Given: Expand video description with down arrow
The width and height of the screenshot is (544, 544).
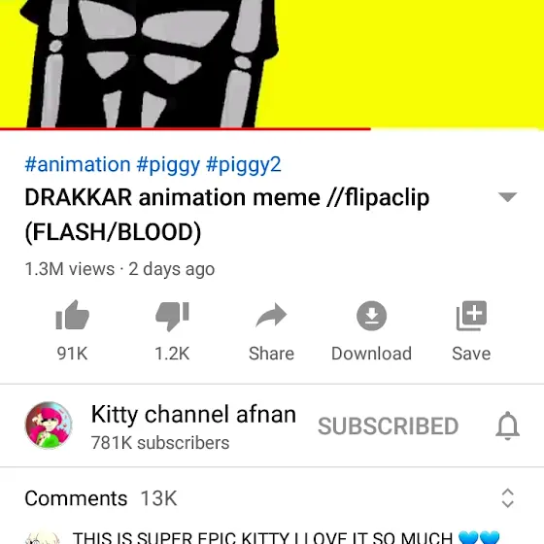Looking at the screenshot, I should coord(507,197).
